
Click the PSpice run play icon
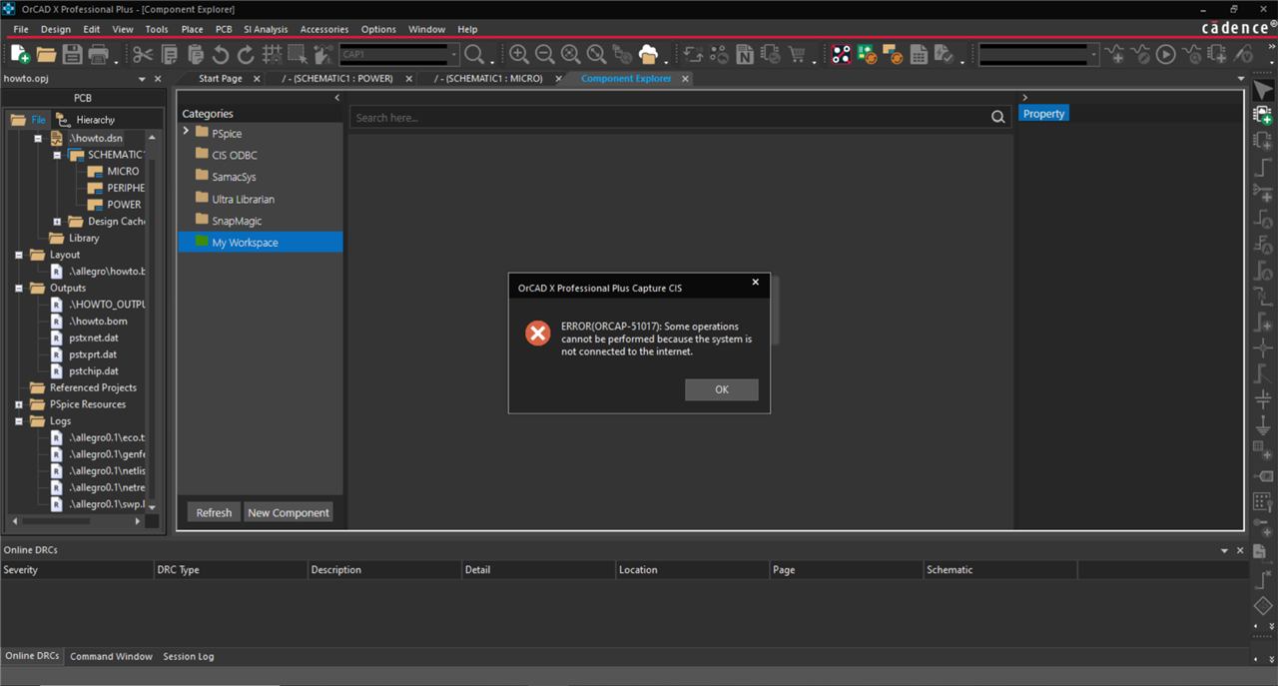click(x=1165, y=54)
